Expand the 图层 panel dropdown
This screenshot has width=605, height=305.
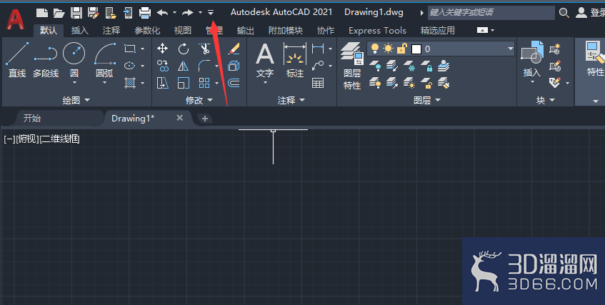tap(426, 101)
